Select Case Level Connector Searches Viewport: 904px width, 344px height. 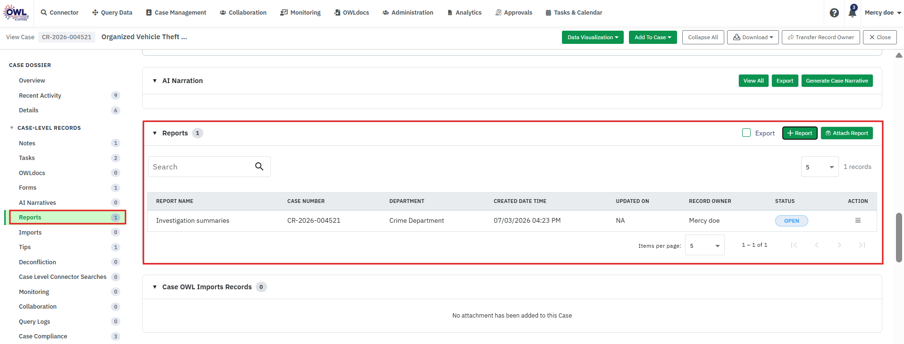pos(63,277)
